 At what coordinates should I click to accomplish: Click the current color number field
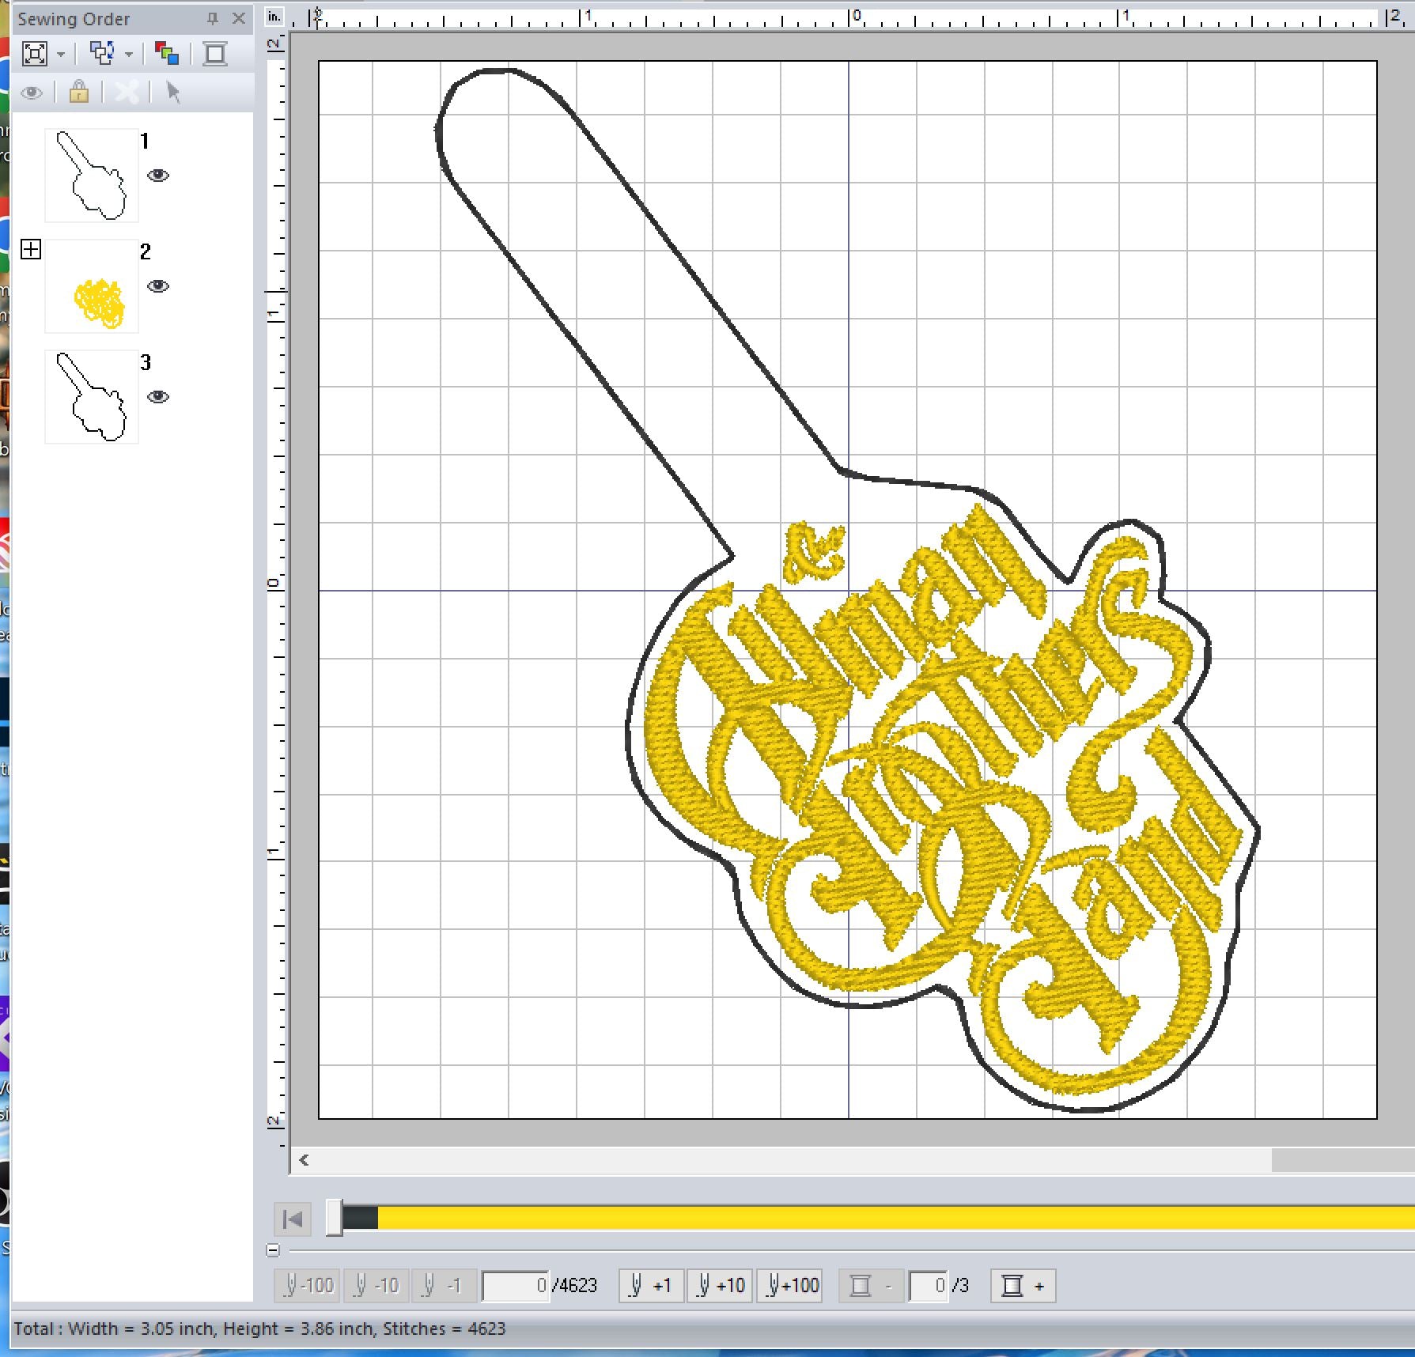929,1286
